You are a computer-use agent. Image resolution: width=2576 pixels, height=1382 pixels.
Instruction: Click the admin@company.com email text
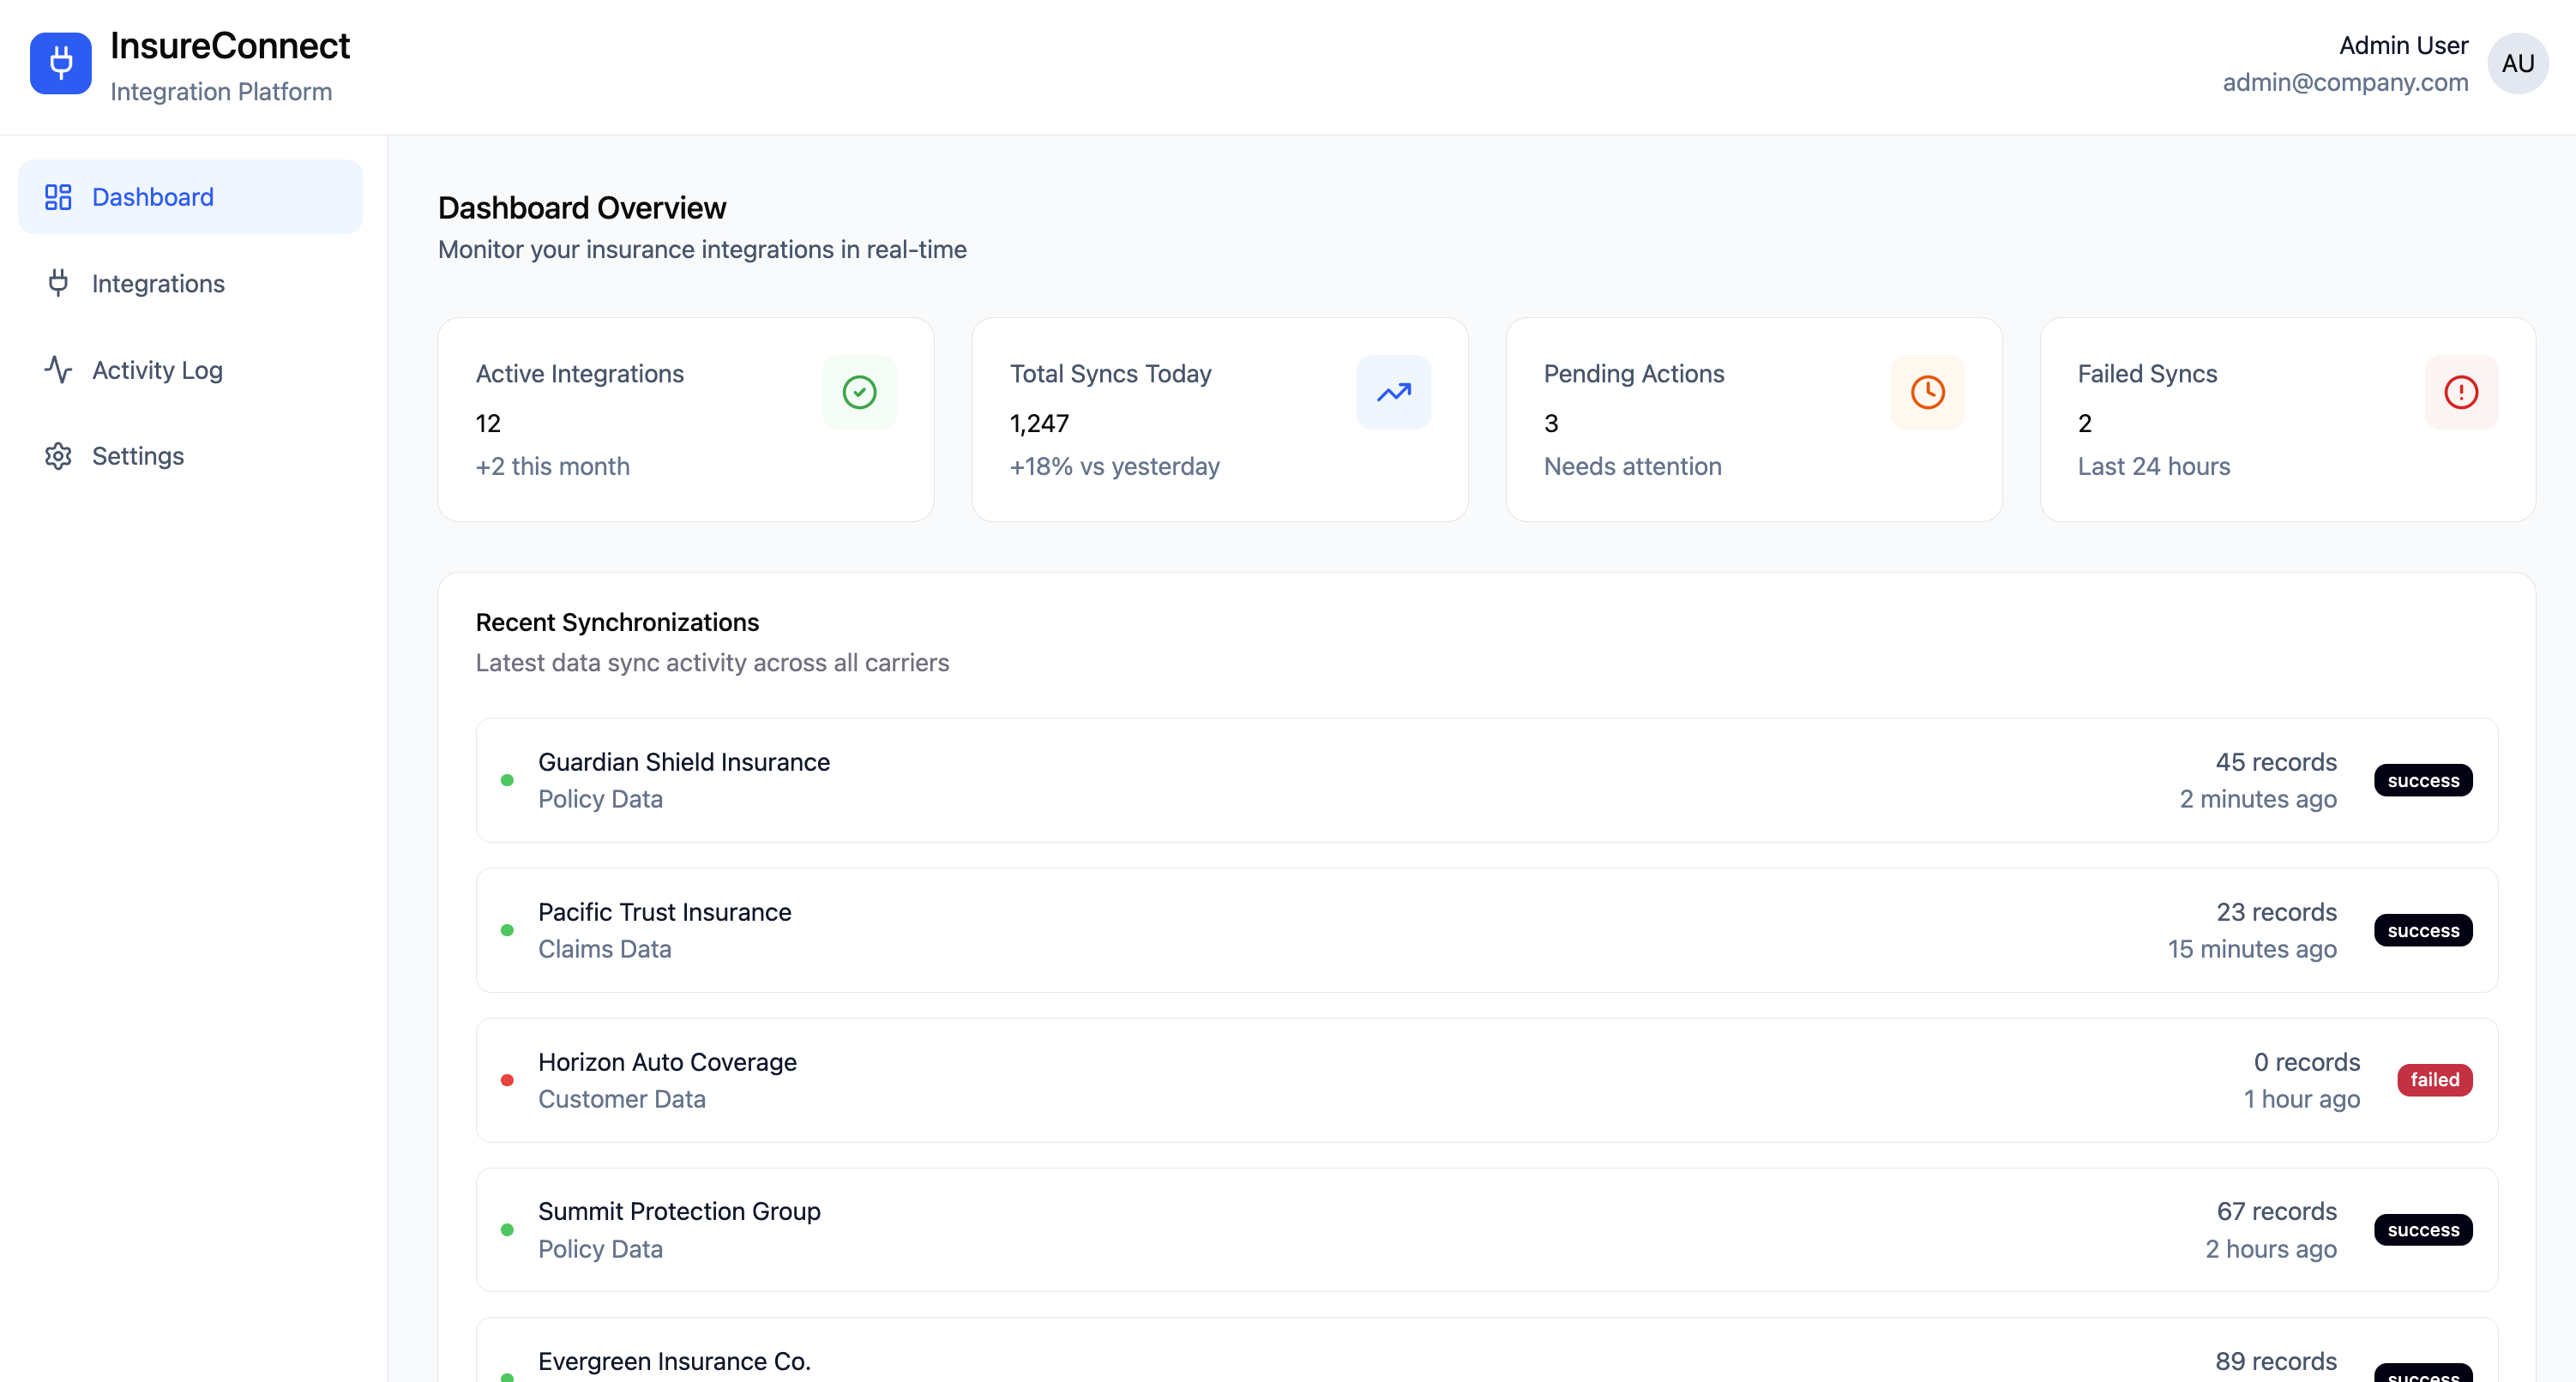tap(2344, 82)
